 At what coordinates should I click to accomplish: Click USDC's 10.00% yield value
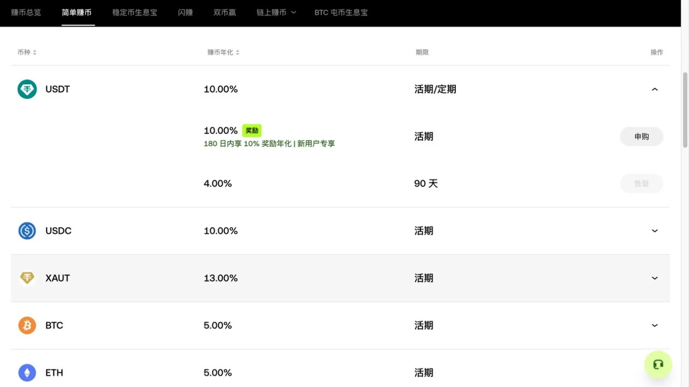220,231
